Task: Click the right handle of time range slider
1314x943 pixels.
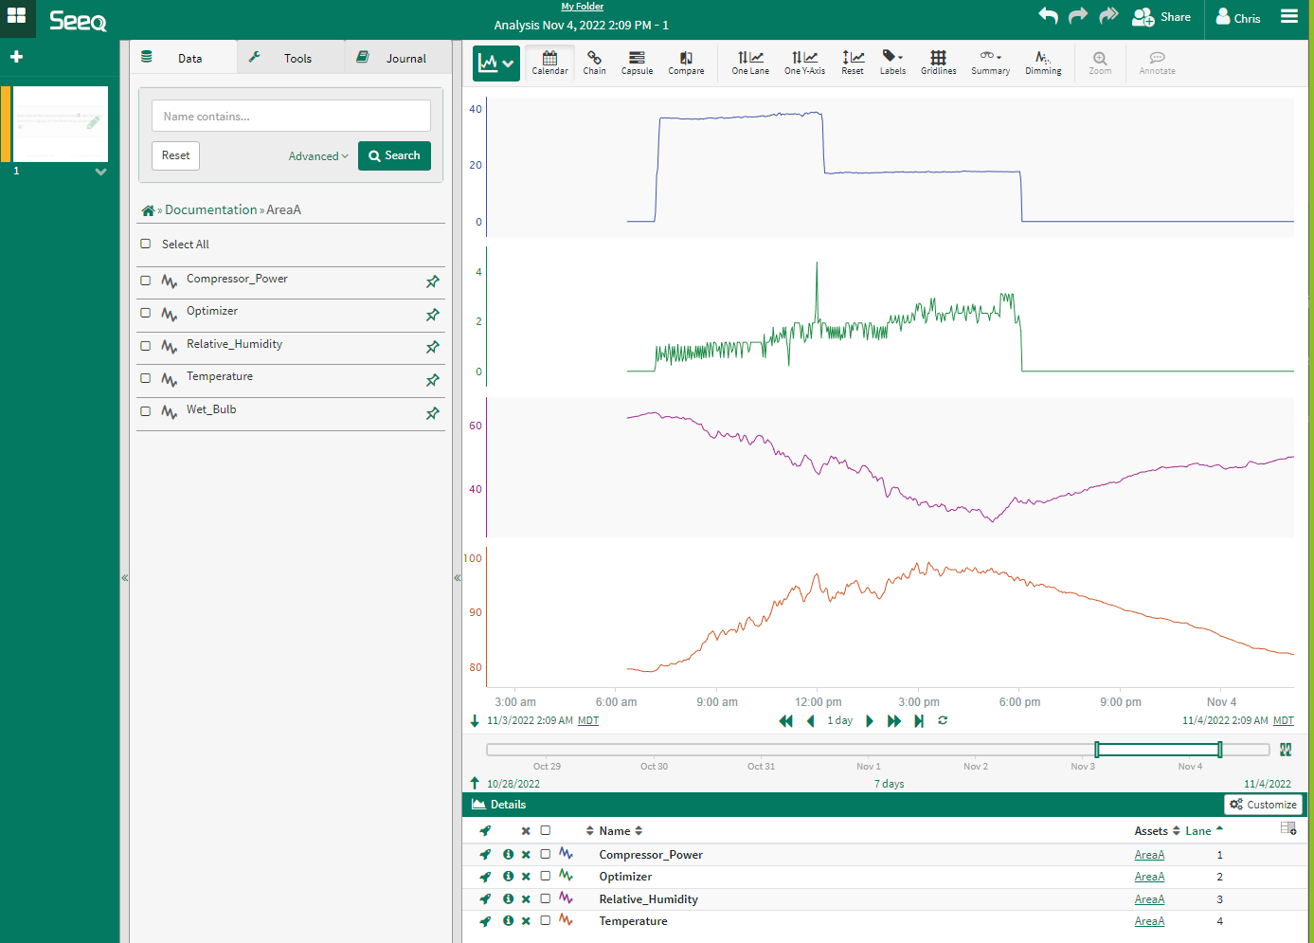Action: coord(1219,750)
